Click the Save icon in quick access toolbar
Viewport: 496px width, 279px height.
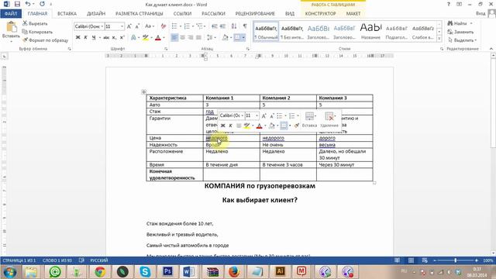coord(17,4)
